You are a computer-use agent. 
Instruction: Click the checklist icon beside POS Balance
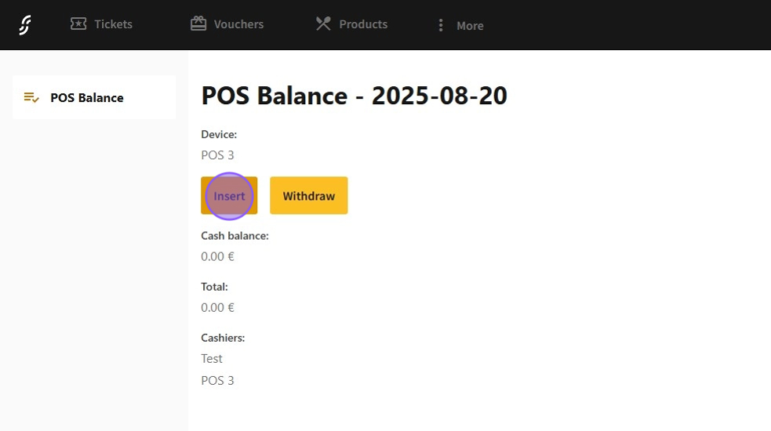point(31,98)
